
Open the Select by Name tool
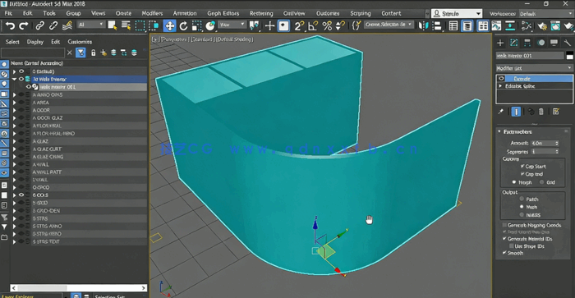pos(126,25)
